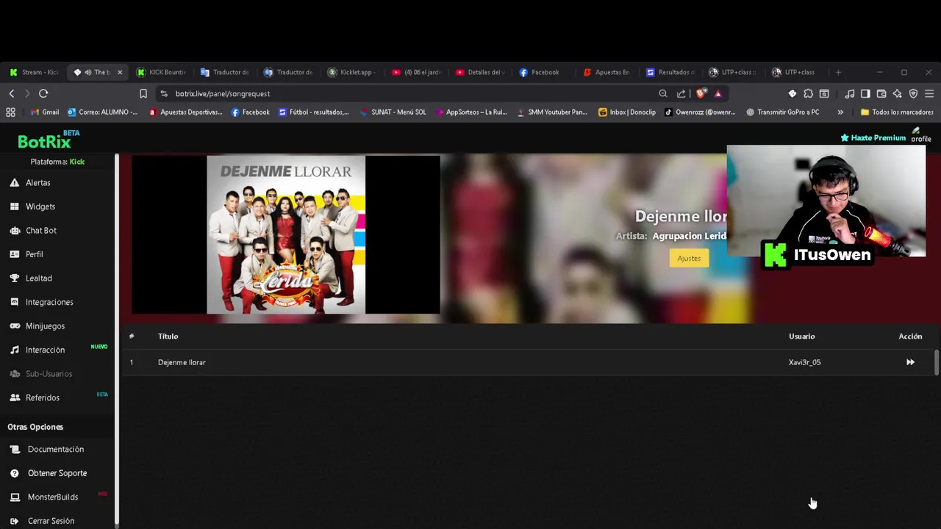941x529 pixels.
Task: Click the Usuario column header
Action: pyautogui.click(x=801, y=336)
